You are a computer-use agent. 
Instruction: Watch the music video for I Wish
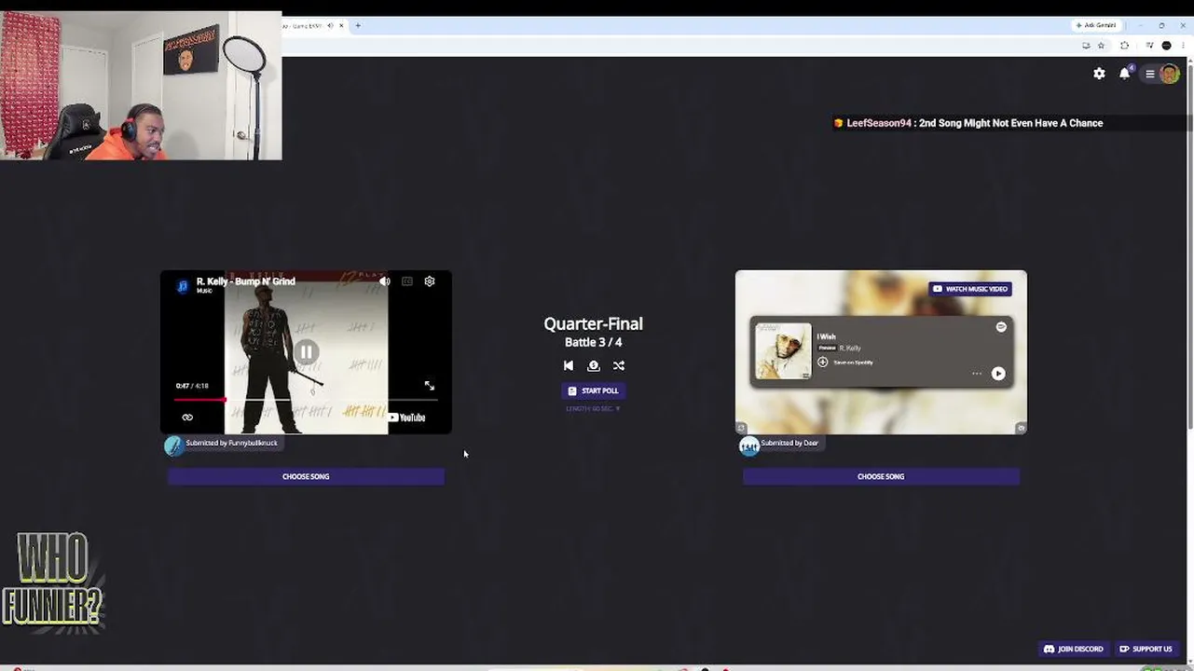tap(970, 289)
